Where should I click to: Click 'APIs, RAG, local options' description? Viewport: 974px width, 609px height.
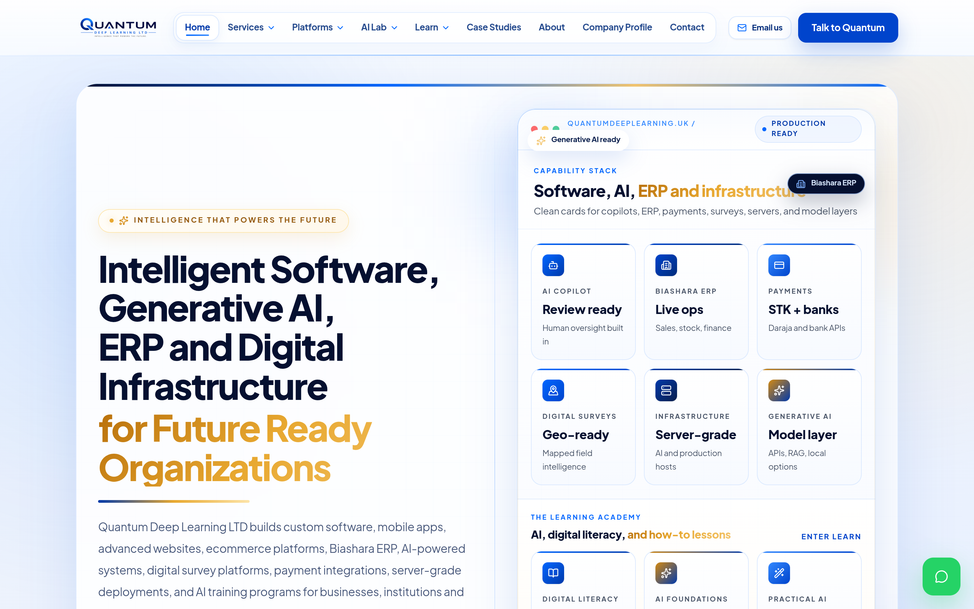[796, 459]
